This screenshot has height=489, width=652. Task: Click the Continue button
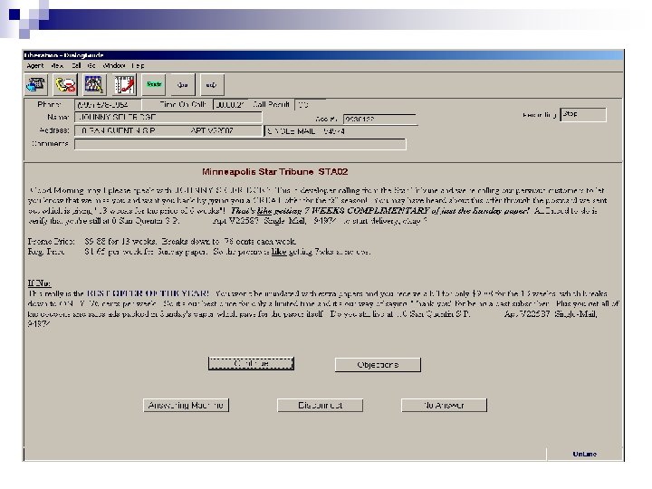[251, 363]
